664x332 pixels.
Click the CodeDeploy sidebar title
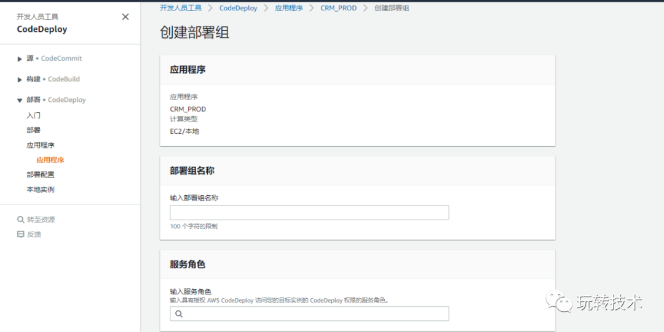pos(42,29)
